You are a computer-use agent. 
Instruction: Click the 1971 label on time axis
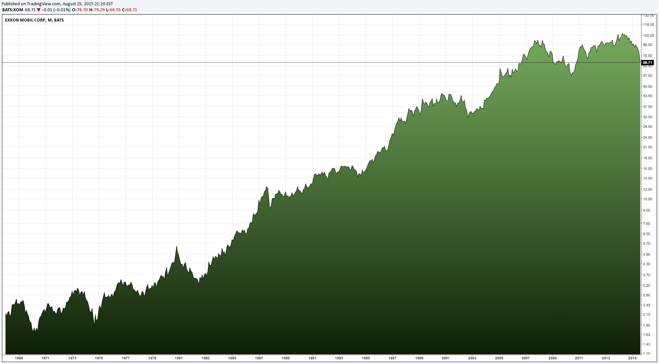(x=45, y=358)
